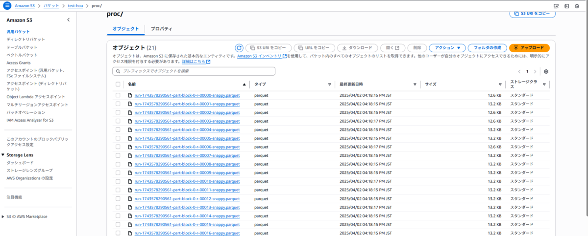Expand S3 の AWS Marketplace section
This screenshot has height=236, width=588.
coord(3,216)
